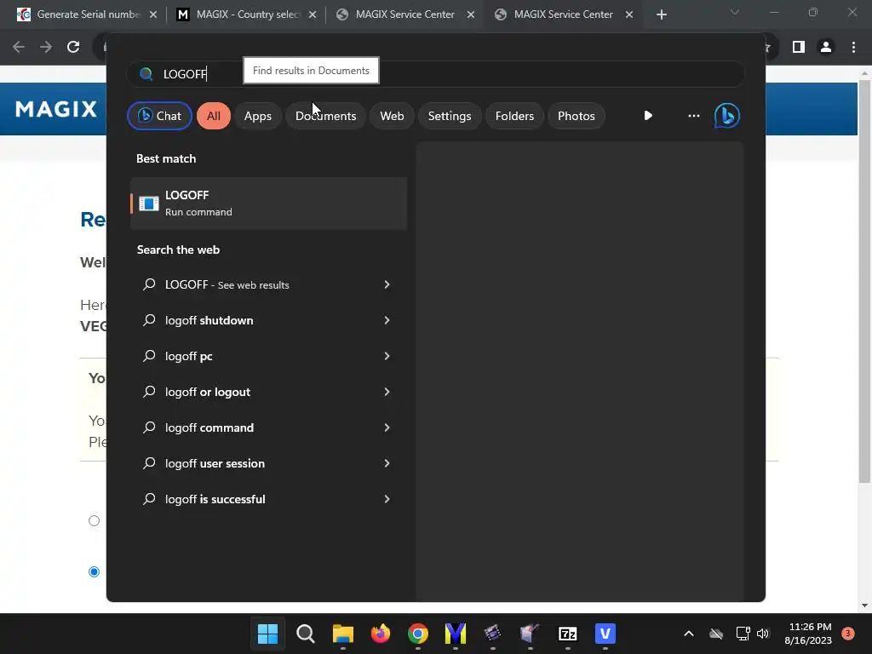Image resolution: width=872 pixels, height=654 pixels.
Task: Switch to Google Chrome in taskbar
Action: coord(417,634)
